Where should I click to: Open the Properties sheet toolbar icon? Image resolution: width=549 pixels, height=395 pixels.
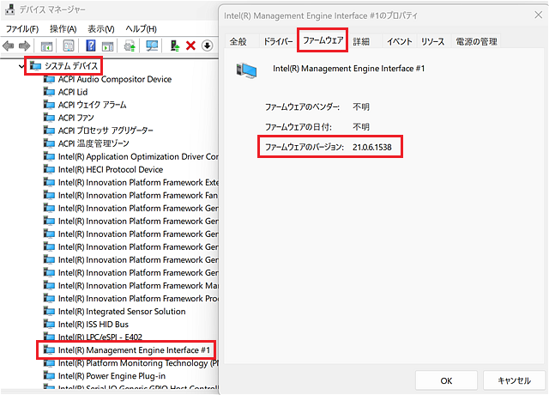[x=69, y=46]
